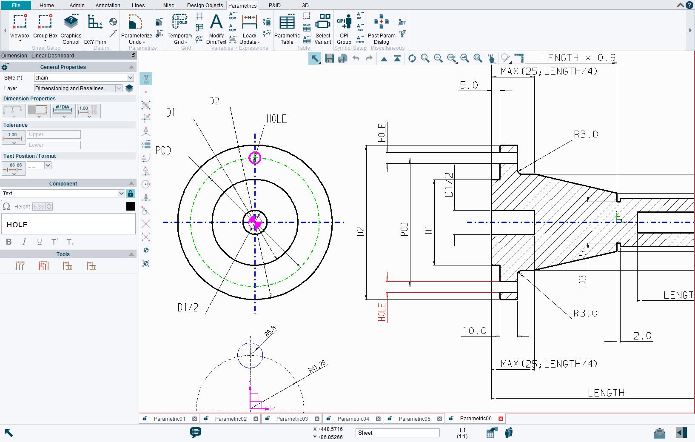Screen dimensions: 695x442
Task: Toggle superscript text formatting
Action: tap(55, 242)
